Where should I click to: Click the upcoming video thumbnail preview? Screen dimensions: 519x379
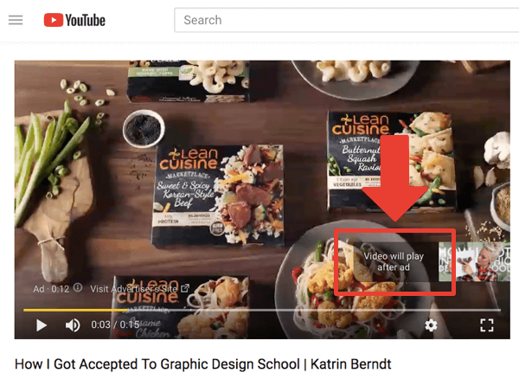(474, 262)
